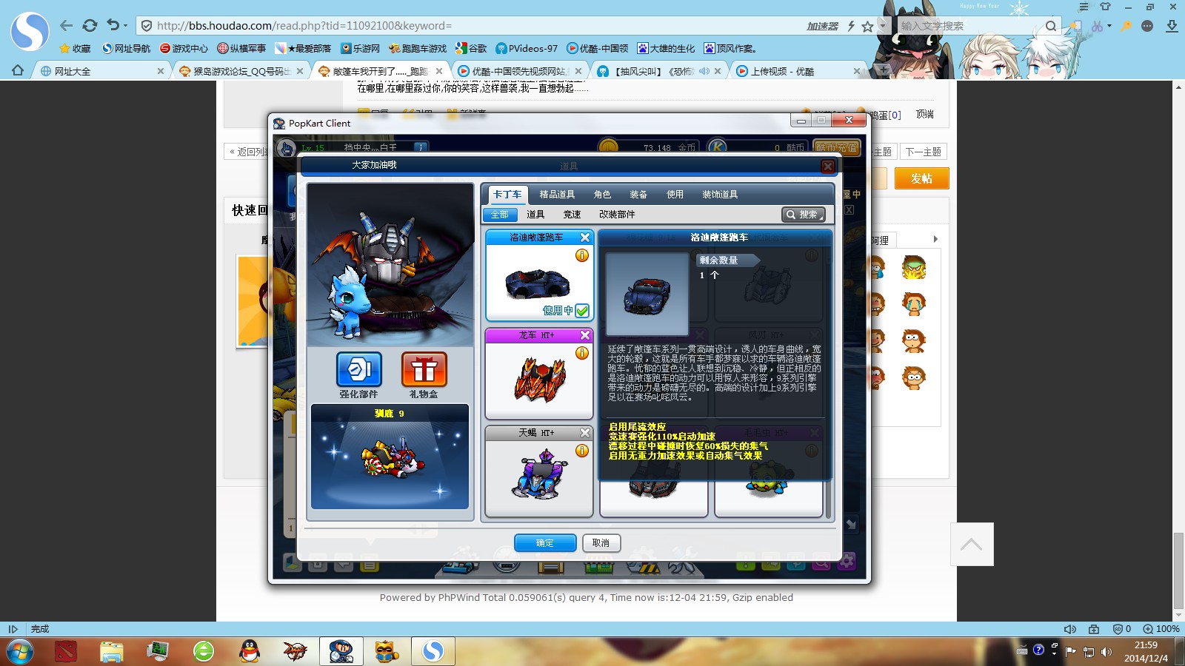Open the 收藏 favorites bookmark

75,48
